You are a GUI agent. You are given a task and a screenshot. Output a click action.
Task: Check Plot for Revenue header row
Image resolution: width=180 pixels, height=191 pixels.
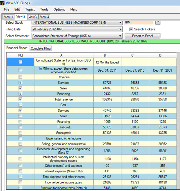[x=20, y=77]
